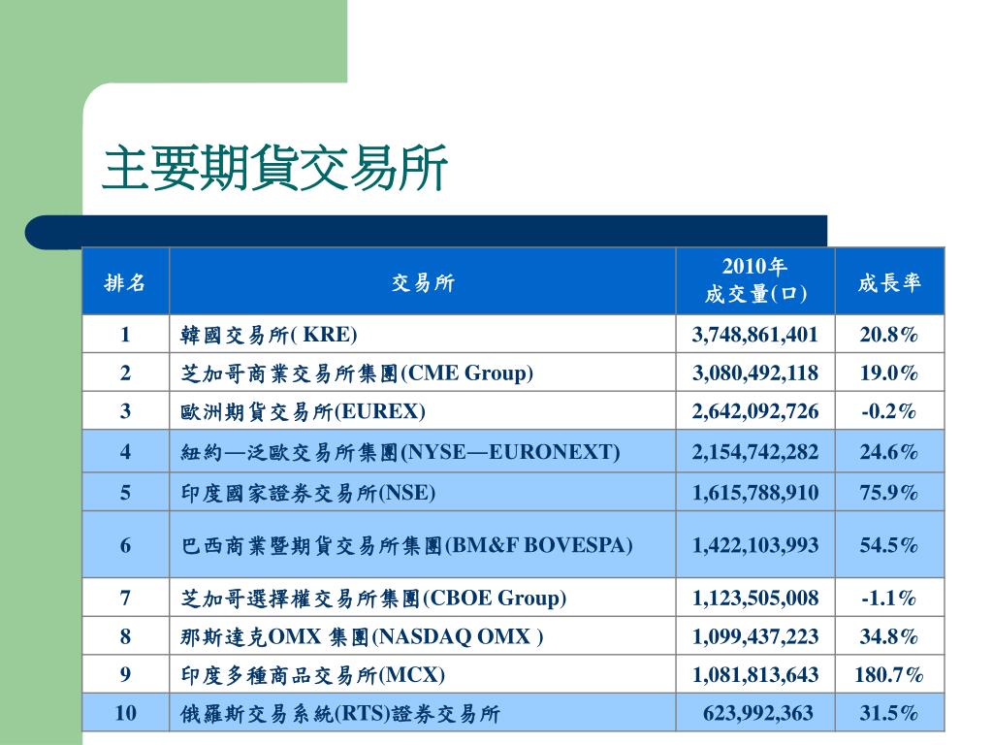The image size is (993, 745).
Task: Select the growth rate 180.7%
Action: [x=888, y=675]
